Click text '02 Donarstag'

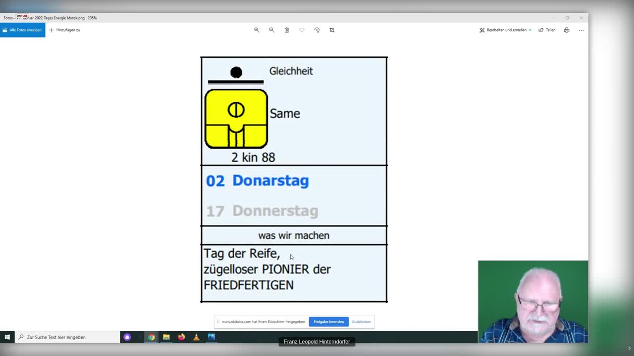[257, 180]
